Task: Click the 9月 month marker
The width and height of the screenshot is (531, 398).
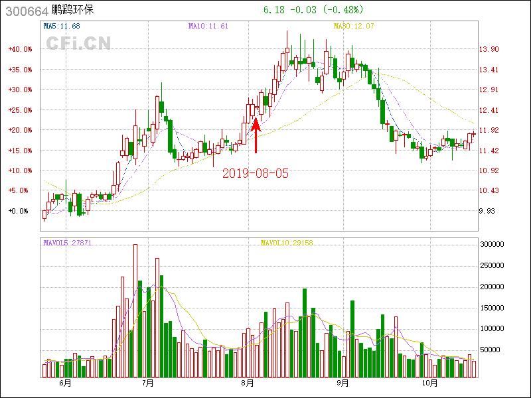Action: pyautogui.click(x=342, y=383)
